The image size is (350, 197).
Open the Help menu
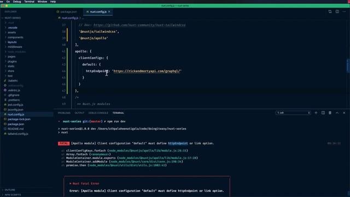coord(53,2)
